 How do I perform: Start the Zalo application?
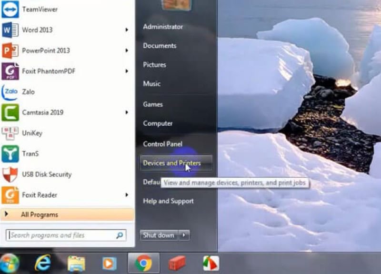(28, 91)
